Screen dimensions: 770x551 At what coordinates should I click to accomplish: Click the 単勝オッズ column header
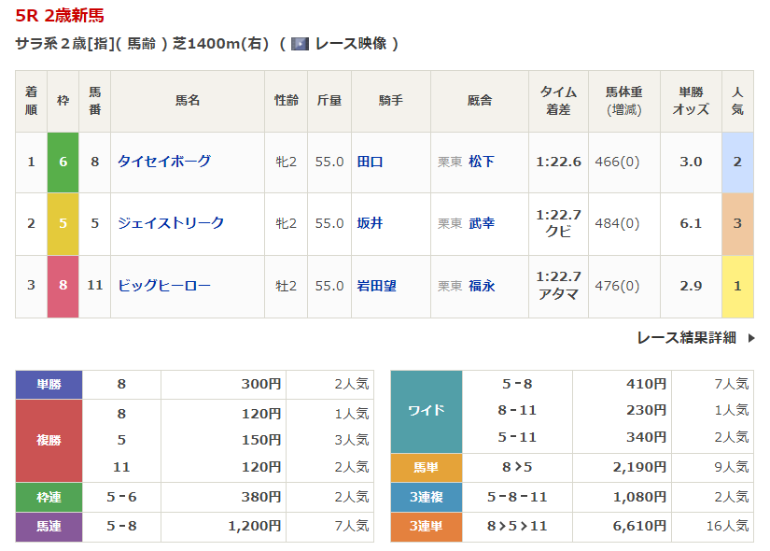(x=691, y=101)
